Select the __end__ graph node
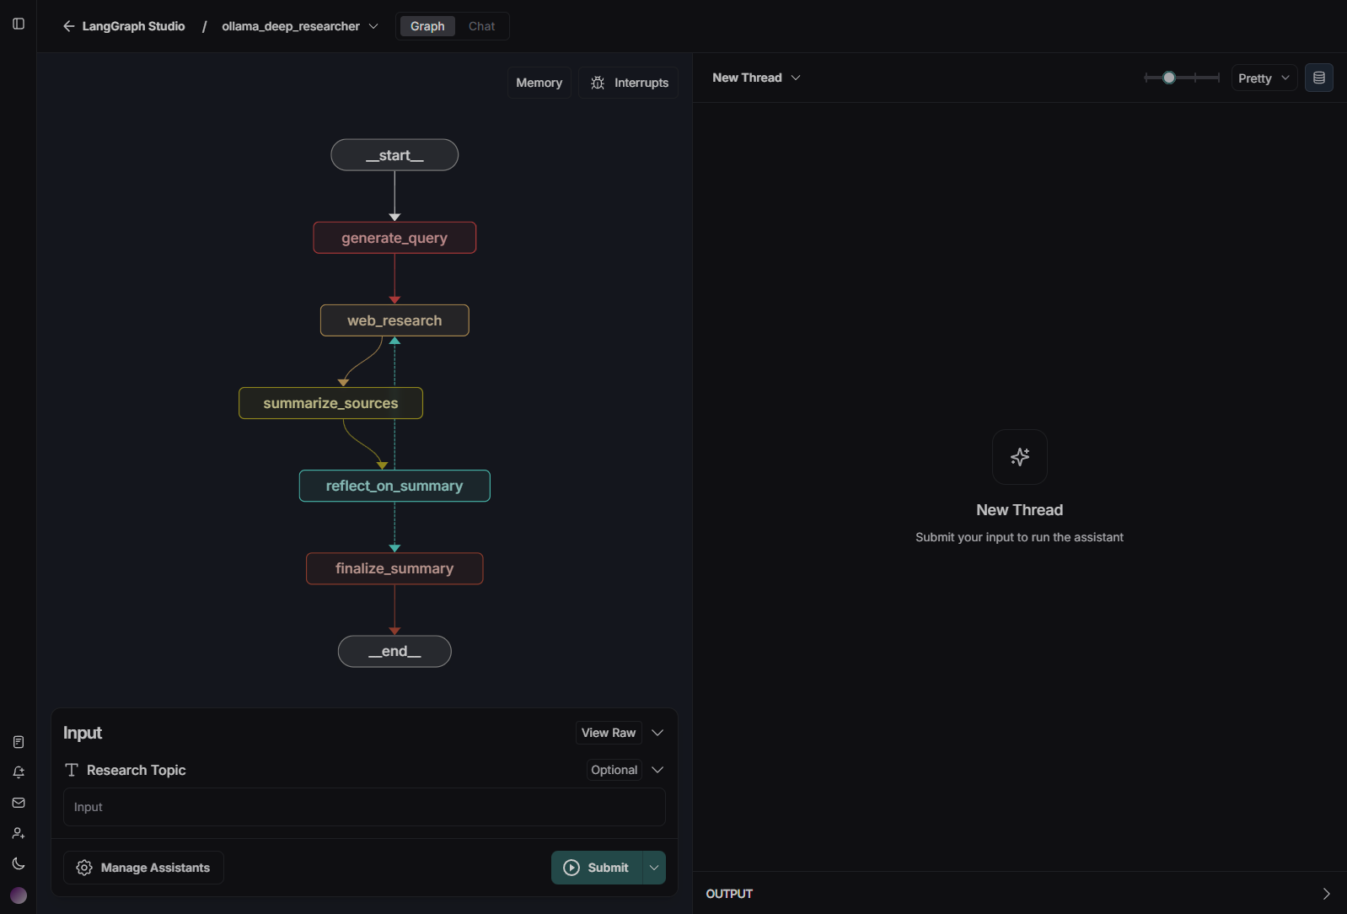This screenshot has width=1347, height=914. click(394, 651)
